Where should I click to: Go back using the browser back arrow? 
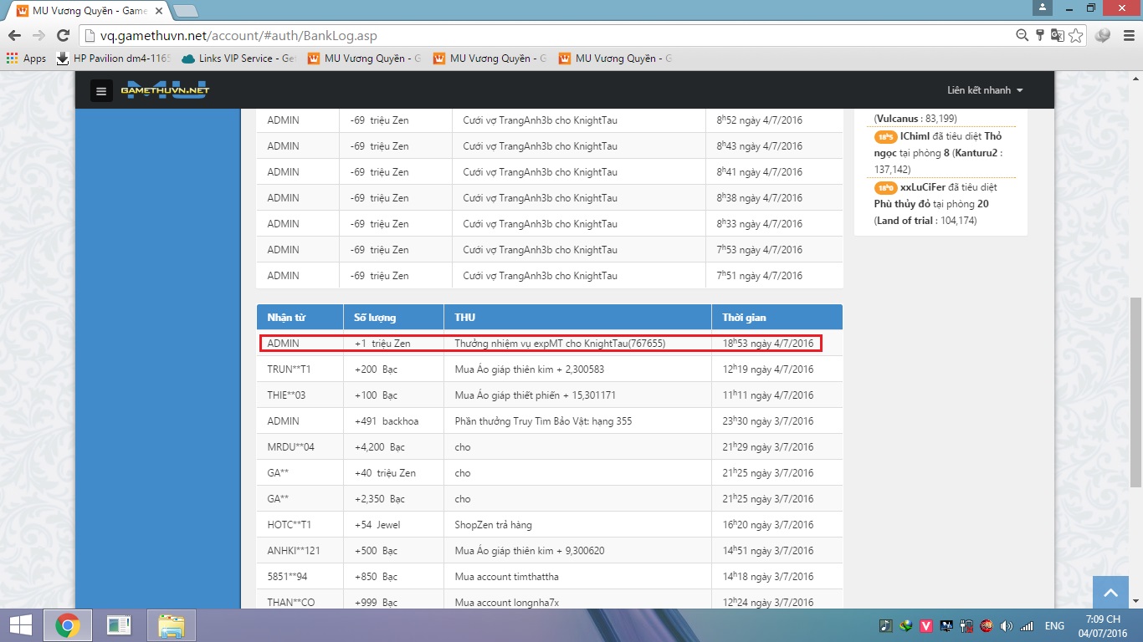click(14, 35)
